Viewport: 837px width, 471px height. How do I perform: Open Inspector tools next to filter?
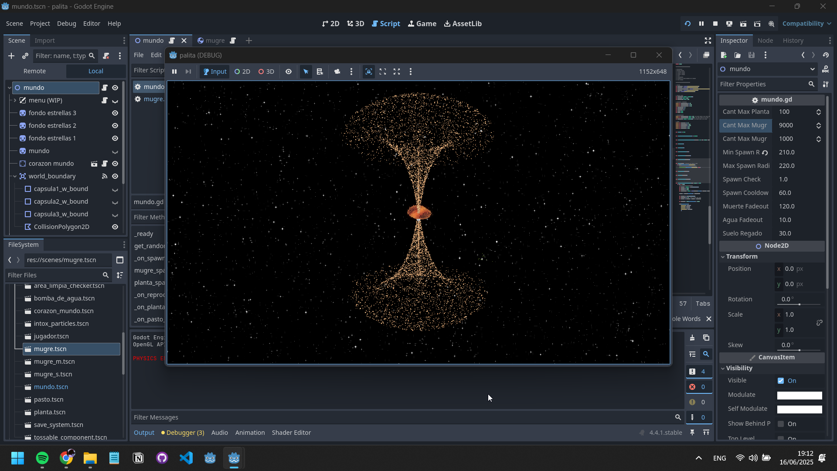[826, 84]
